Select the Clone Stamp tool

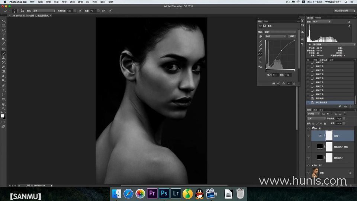(x=3, y=58)
